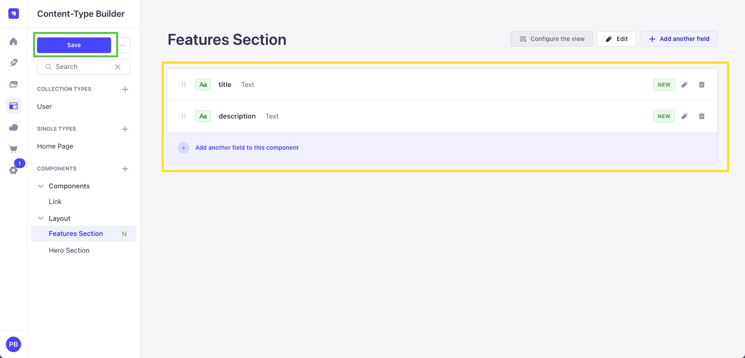This screenshot has height=358, width=745.
Task: Click Add another field to this component
Action: (x=247, y=148)
